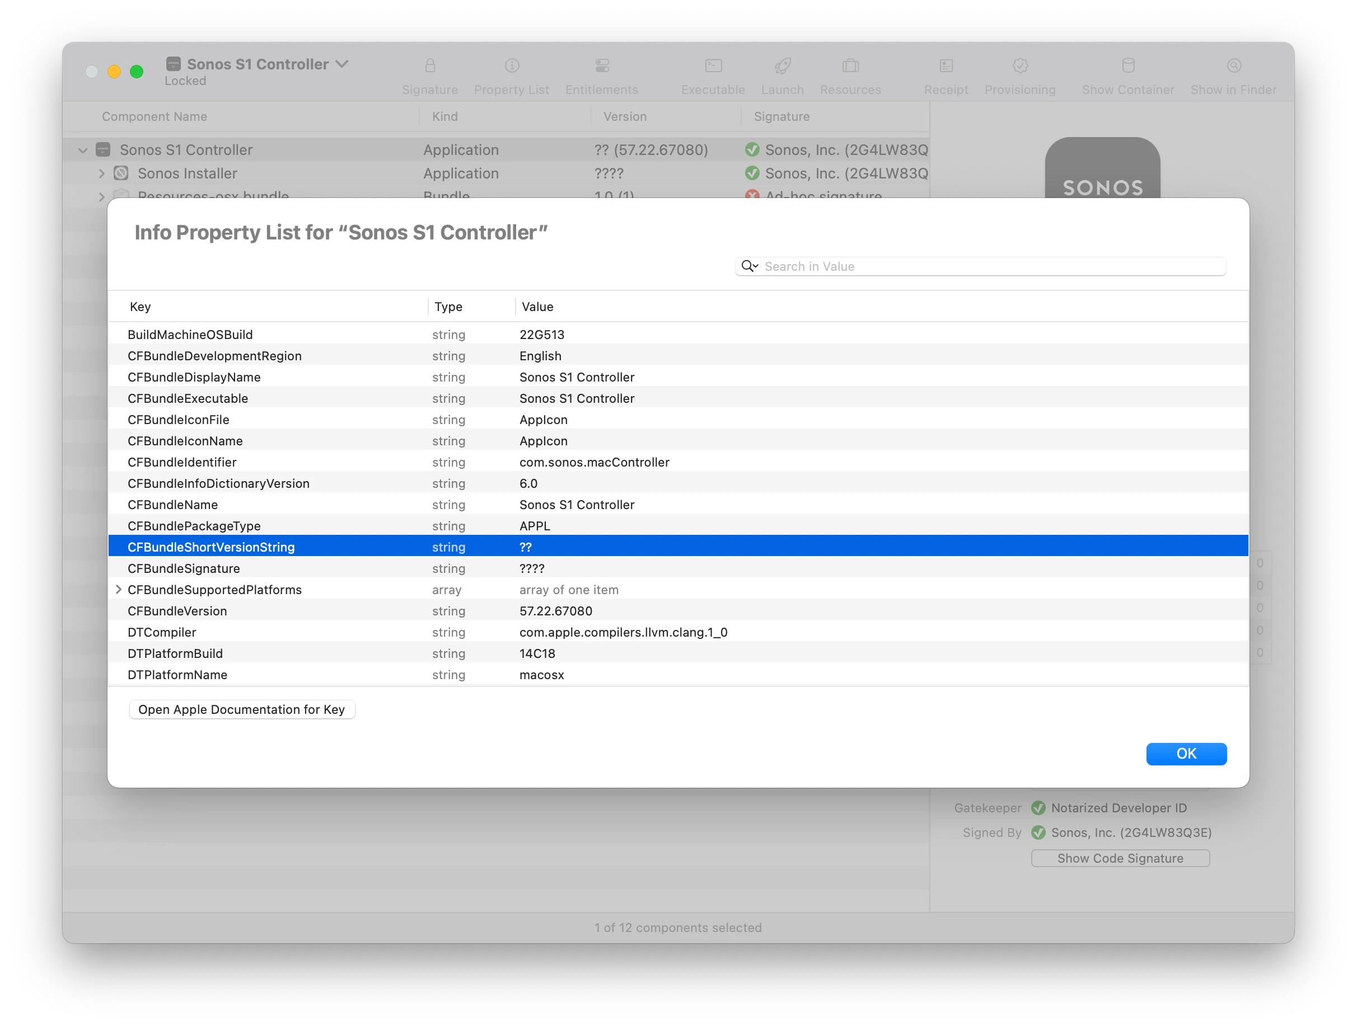Image resolution: width=1357 pixels, height=1026 pixels.
Task: Select the CFBundleIconName row
Action: (678, 441)
